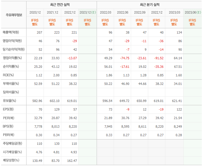Click the 21.54 PER value

pos(178,118)
